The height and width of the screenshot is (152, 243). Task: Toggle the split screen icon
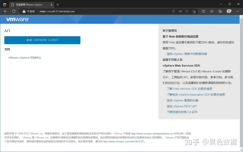(x=204, y=11)
